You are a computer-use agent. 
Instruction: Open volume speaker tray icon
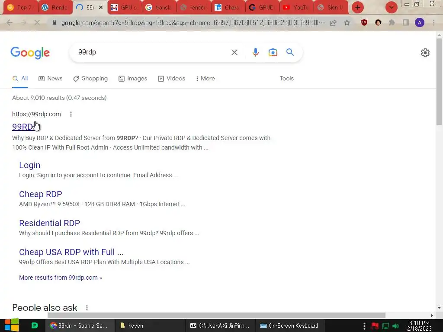coord(396,326)
